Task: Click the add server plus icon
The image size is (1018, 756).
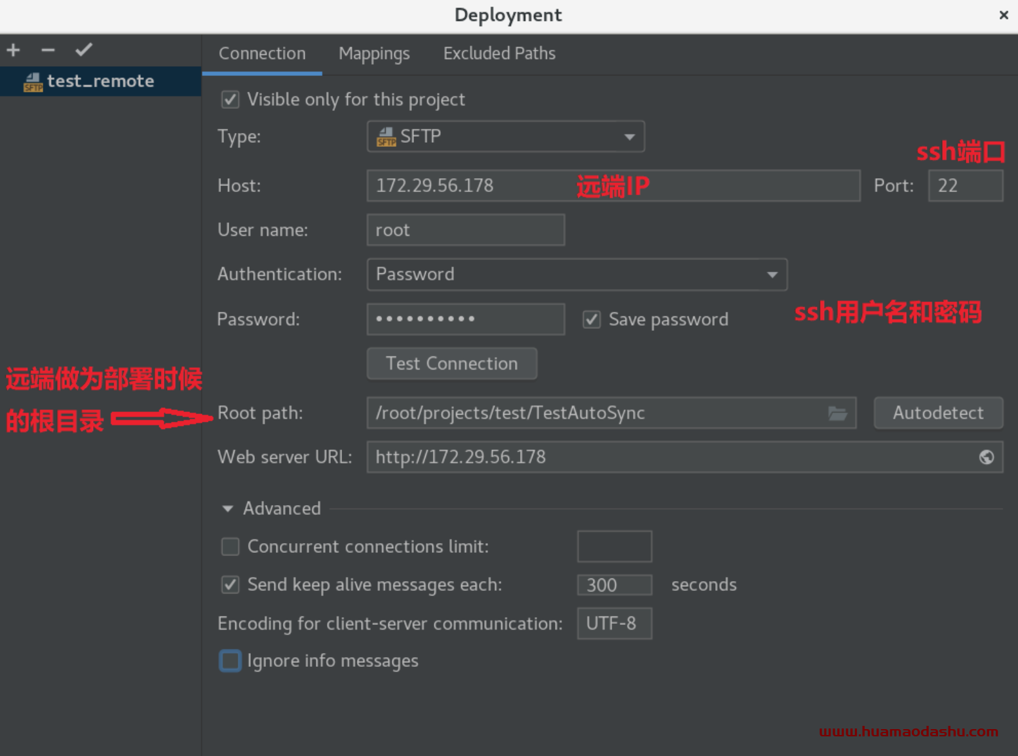Action: click(x=14, y=50)
